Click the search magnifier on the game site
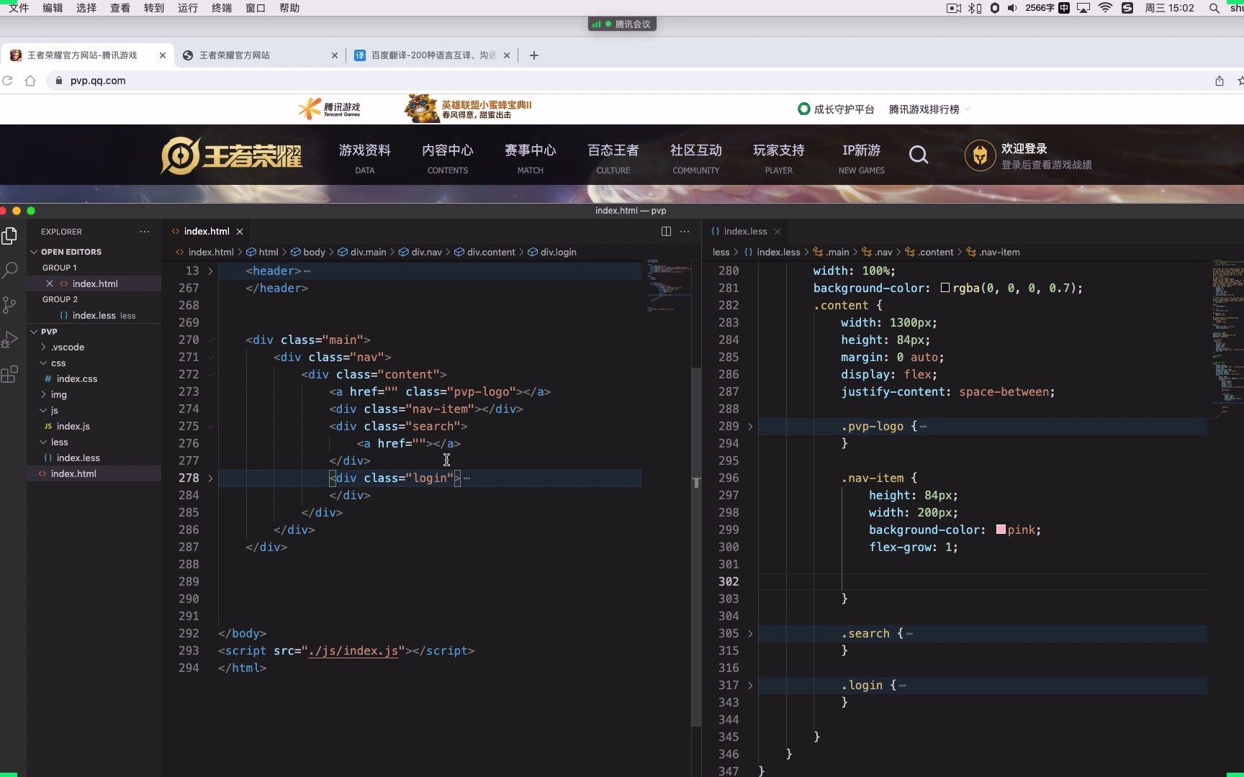Viewport: 1244px width, 777px height. [919, 155]
